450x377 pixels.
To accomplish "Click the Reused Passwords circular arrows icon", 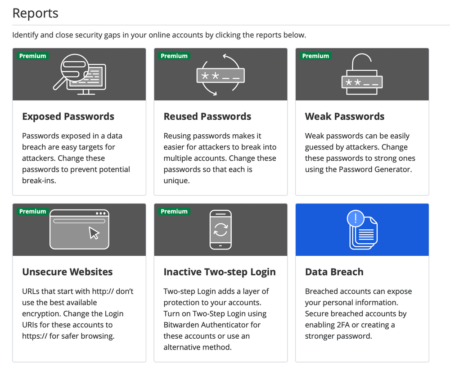I will pos(220,74).
